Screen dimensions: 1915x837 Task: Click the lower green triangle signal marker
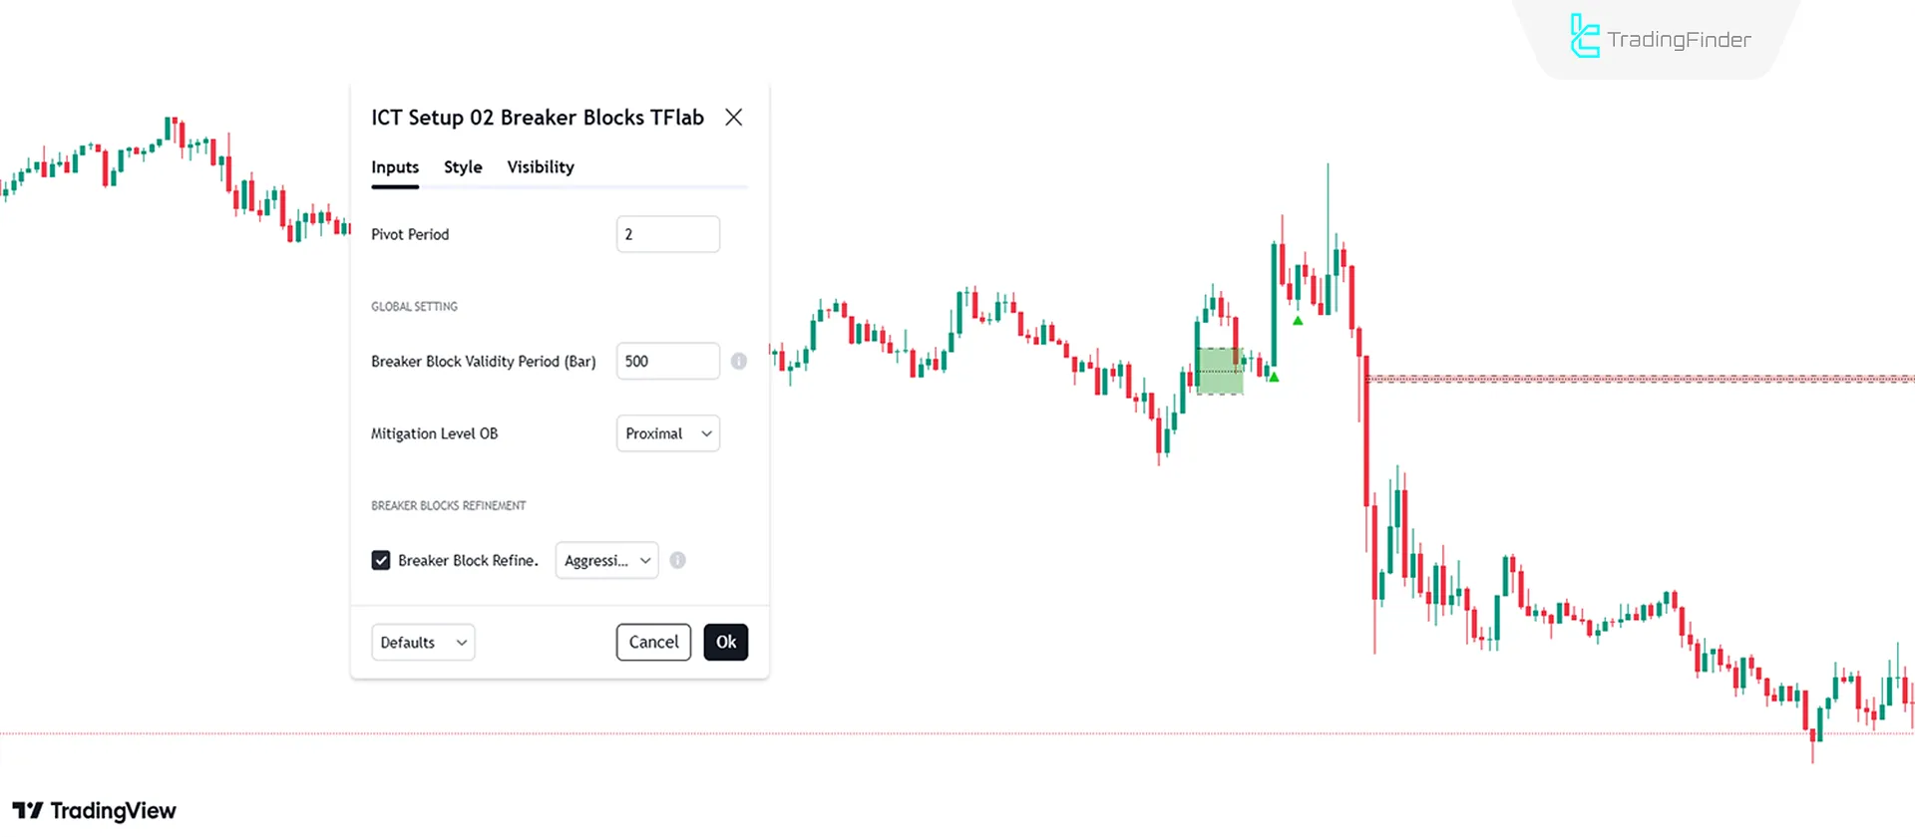click(x=1274, y=377)
